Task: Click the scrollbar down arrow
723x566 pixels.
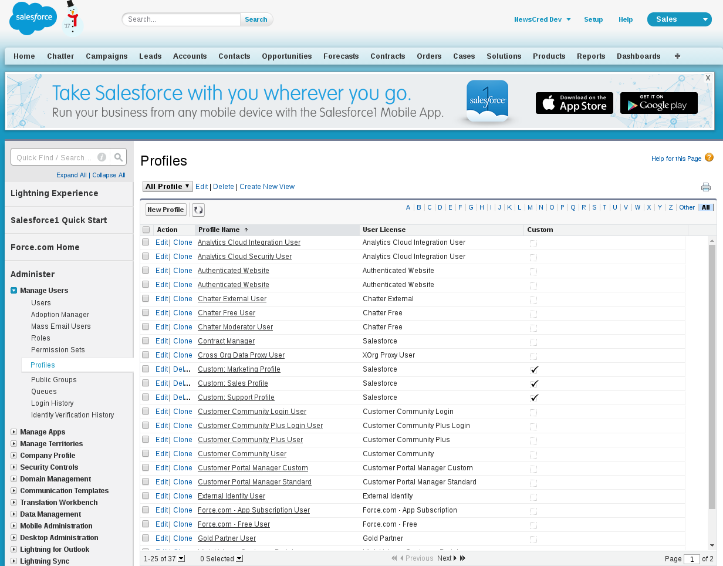Action: (712, 545)
